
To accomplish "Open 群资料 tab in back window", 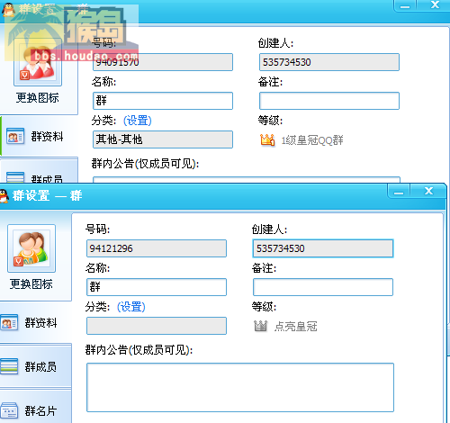I will click(39, 137).
